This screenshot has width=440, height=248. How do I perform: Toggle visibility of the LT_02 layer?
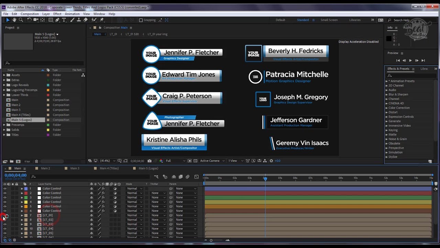(5, 220)
